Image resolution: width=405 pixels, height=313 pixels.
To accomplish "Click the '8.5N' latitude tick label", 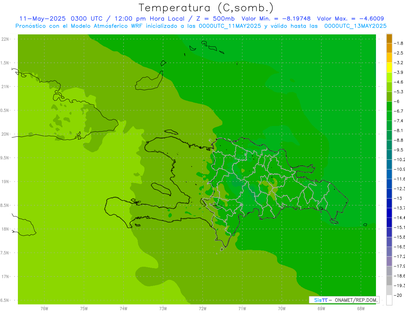I will (5, 206).
